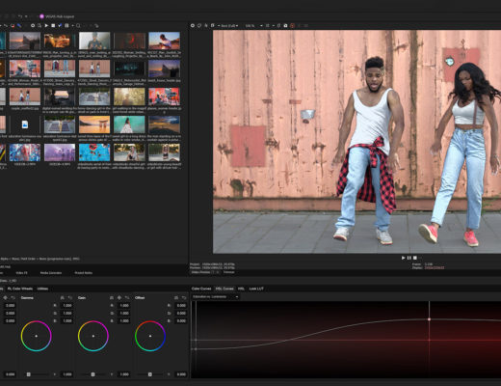The height and width of the screenshot is (386, 501).
Task: Select the torii gate sunset thumbnail
Action: tap(94, 124)
